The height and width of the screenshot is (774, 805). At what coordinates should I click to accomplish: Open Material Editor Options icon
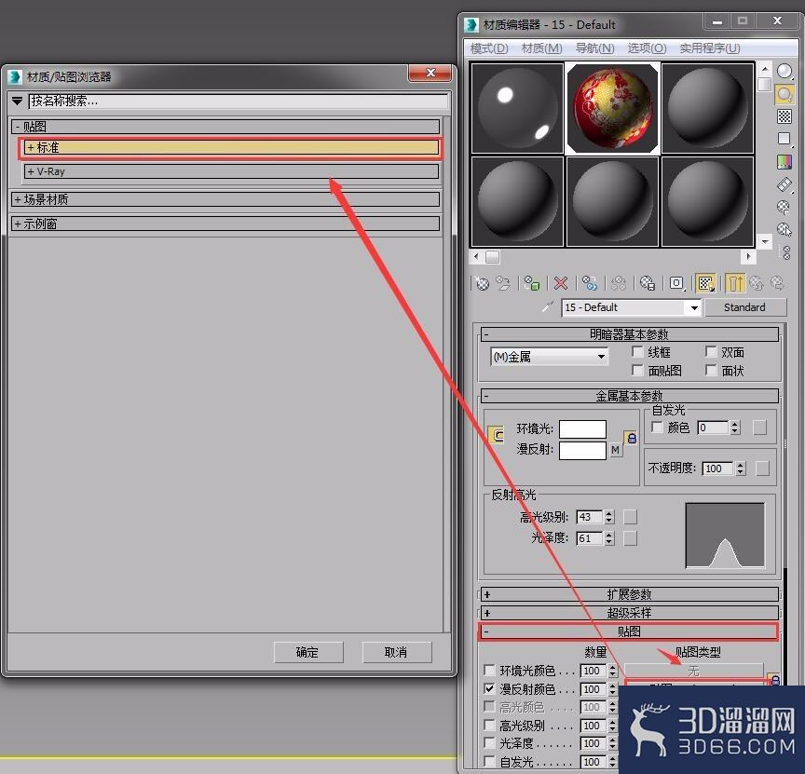tap(784, 207)
